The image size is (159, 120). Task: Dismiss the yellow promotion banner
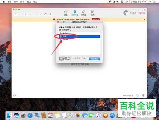(144, 19)
